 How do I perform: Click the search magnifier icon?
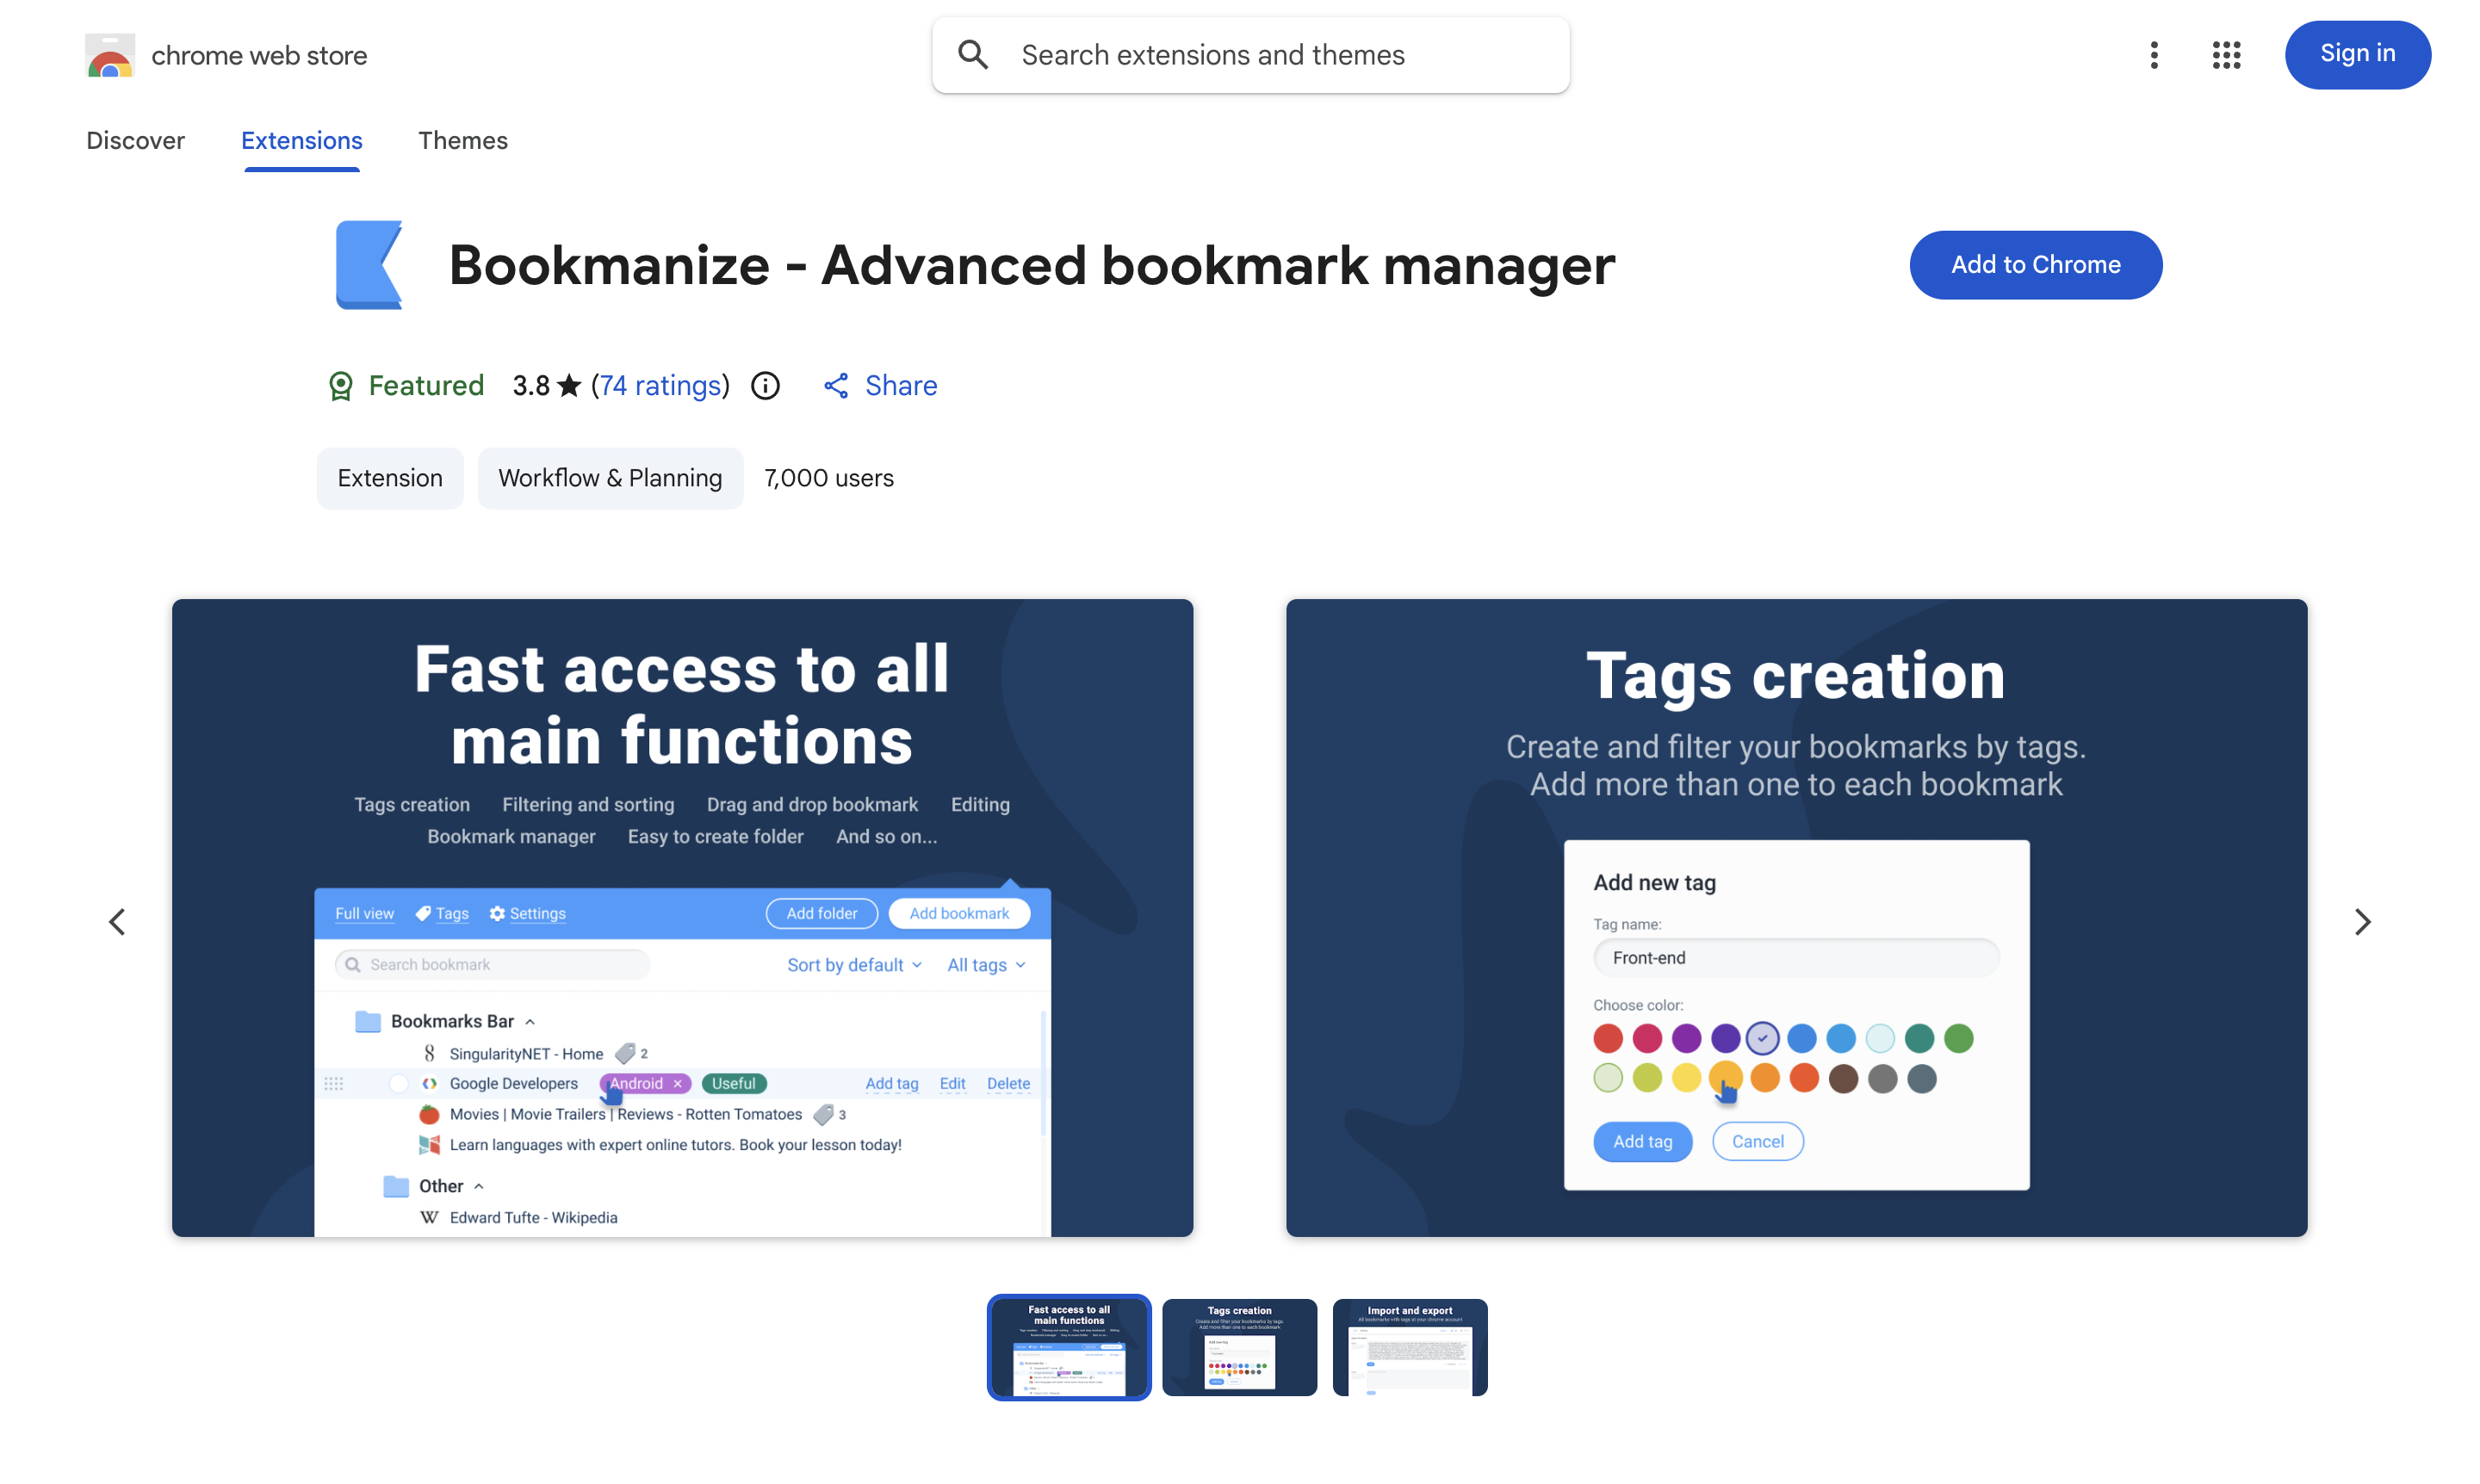click(x=972, y=54)
